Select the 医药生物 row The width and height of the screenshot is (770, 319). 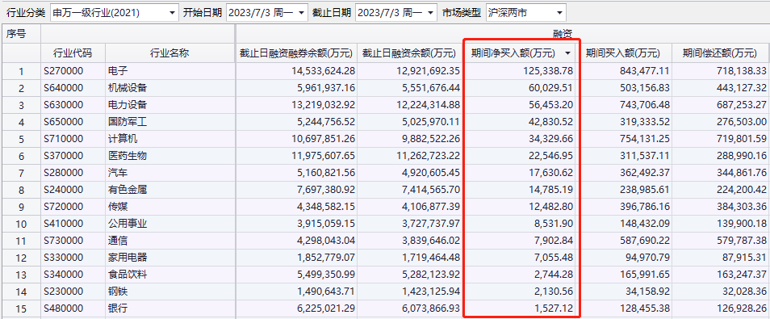[x=385, y=156]
